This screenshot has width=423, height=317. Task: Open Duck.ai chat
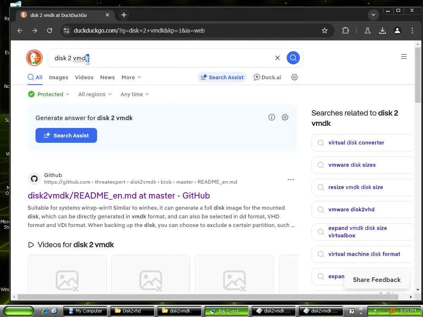[267, 77]
